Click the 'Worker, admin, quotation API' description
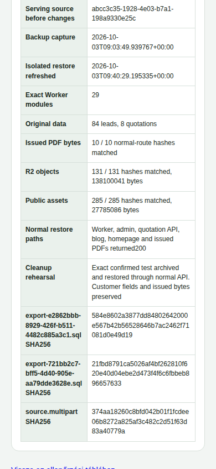This screenshot has width=216, height=469. point(136,239)
